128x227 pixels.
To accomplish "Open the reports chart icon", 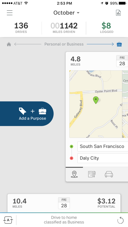I will pyautogui.click(x=118, y=13).
